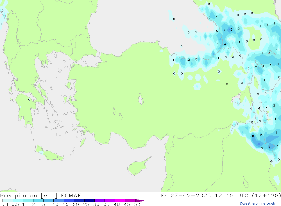Click the 'ECMWF' model label
This screenshot has width=281, height=206.
tap(71, 196)
